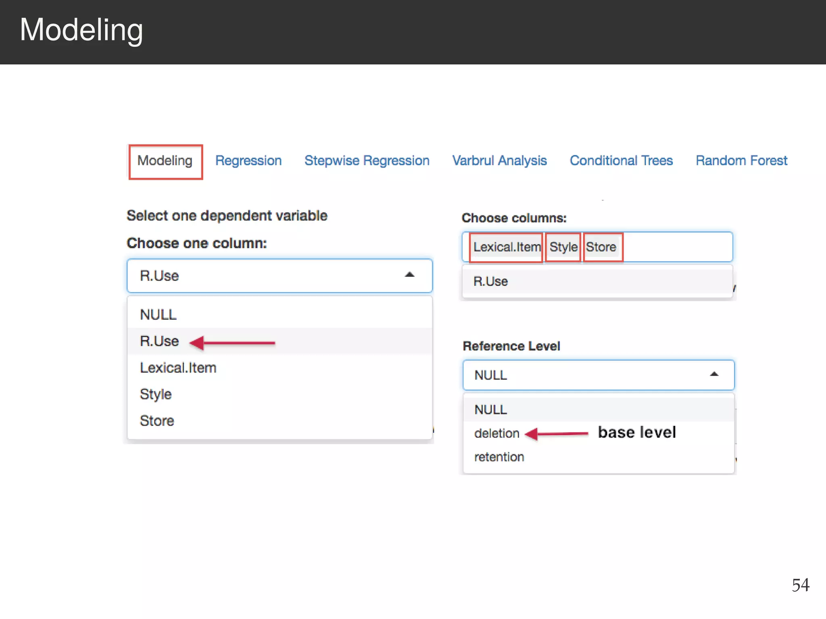826x619 pixels.
Task: Open the Modeling tab
Action: click(165, 161)
